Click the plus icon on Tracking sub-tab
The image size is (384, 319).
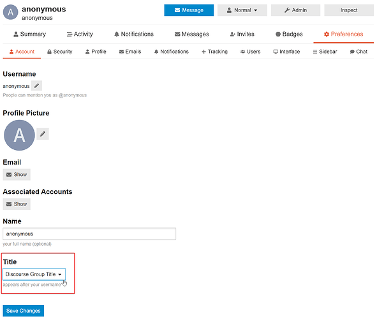coord(203,52)
